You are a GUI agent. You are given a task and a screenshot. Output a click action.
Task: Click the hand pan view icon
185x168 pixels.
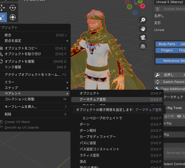pyautogui.click(x=143, y=29)
